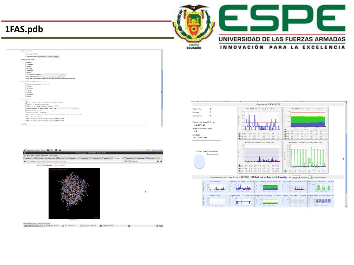354x265 pixels.
Task: Open the Applications menu in GNOME panel
Action: [30, 150]
